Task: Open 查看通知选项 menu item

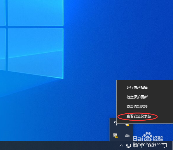Action: point(145,106)
